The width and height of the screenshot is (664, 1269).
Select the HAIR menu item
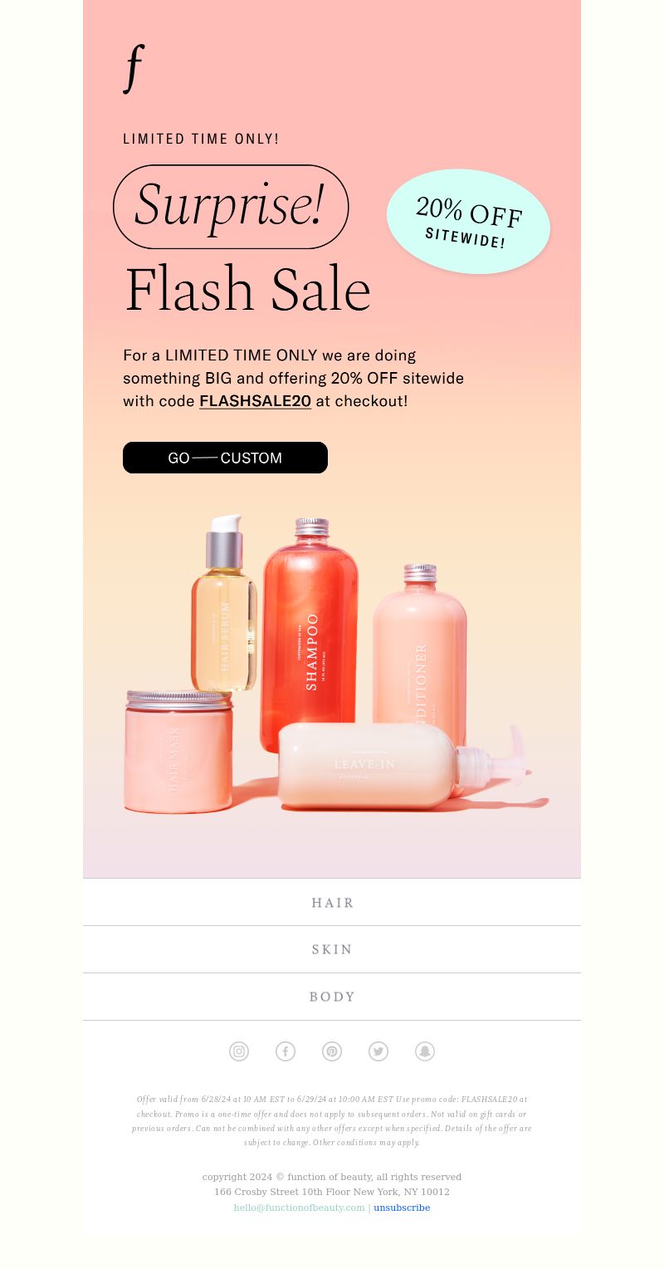[332, 902]
